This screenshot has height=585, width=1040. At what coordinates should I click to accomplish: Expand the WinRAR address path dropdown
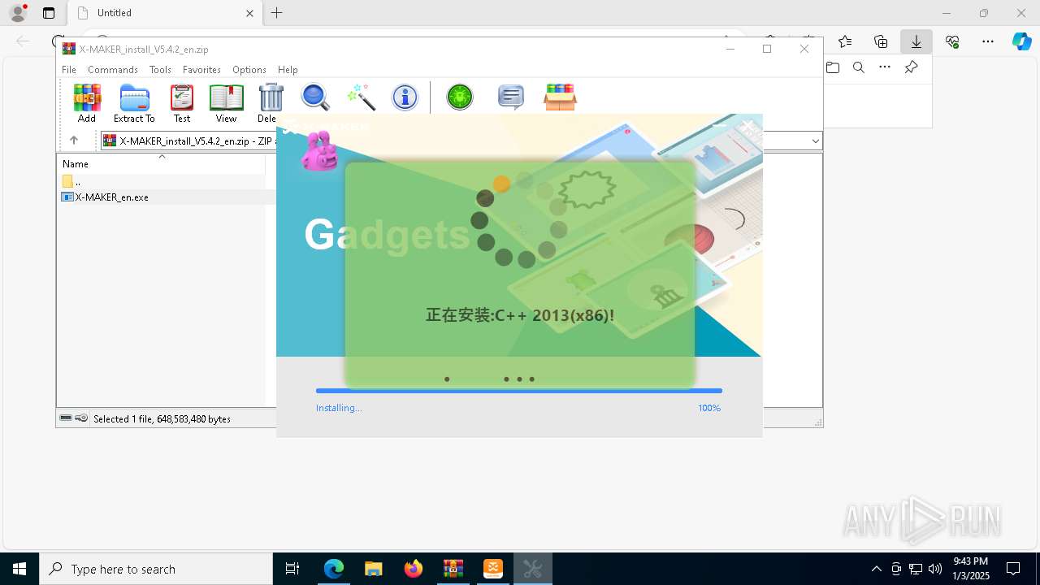tap(815, 141)
